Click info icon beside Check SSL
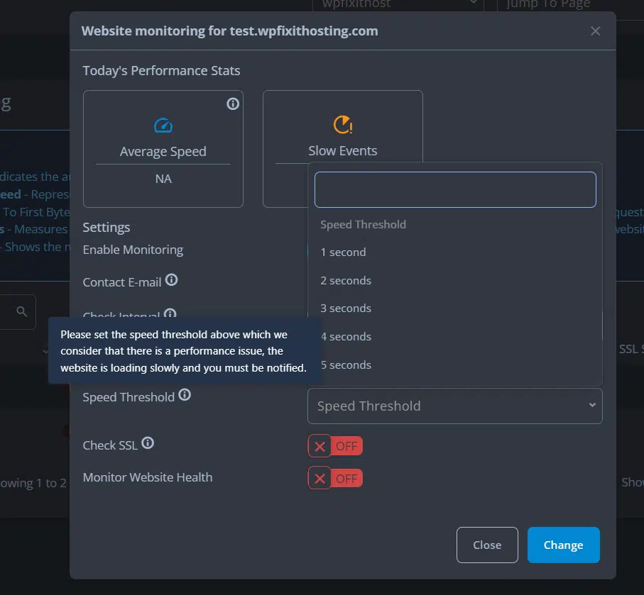The height and width of the screenshot is (595, 644). click(148, 443)
